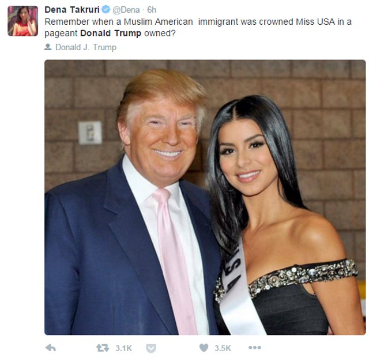Click the tagged Donald J. Trump link

click(86, 47)
